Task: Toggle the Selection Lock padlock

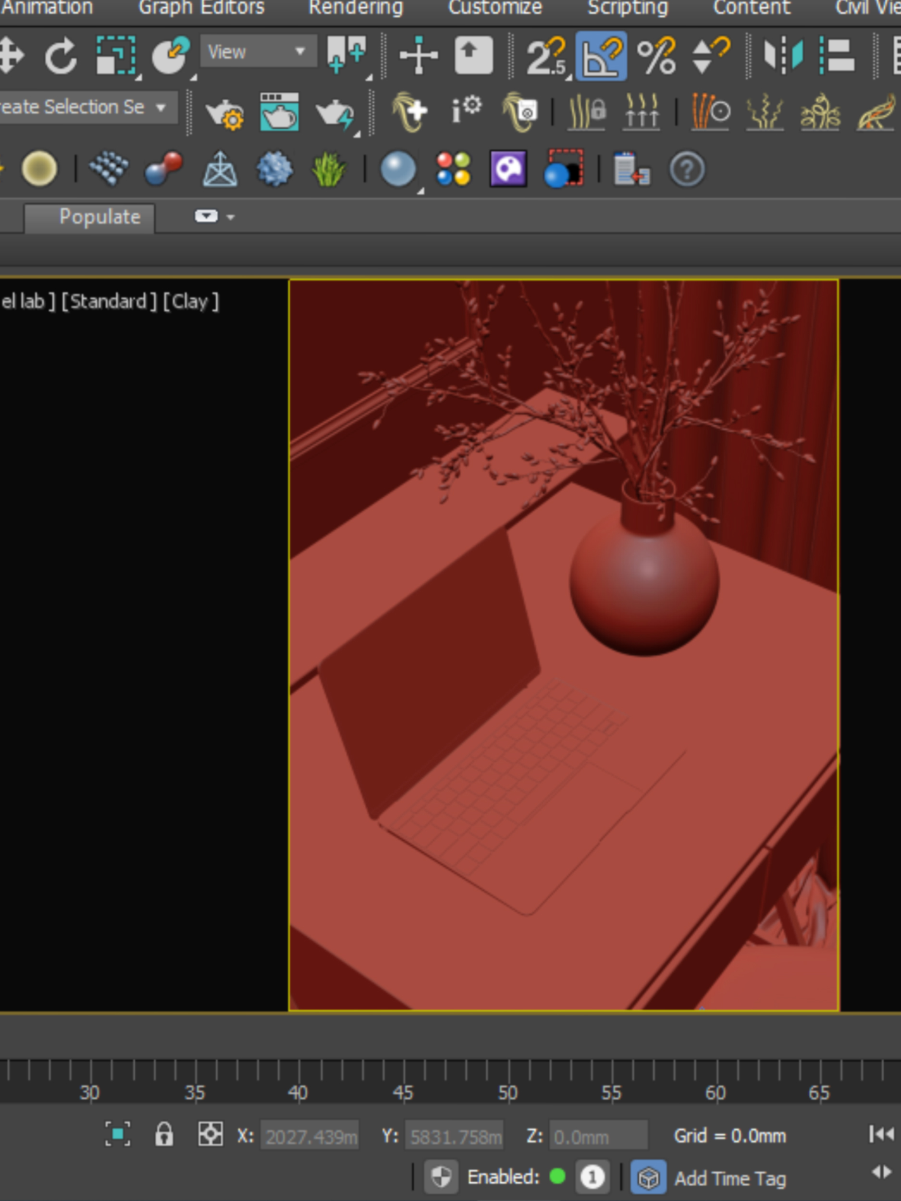Action: tap(163, 1134)
